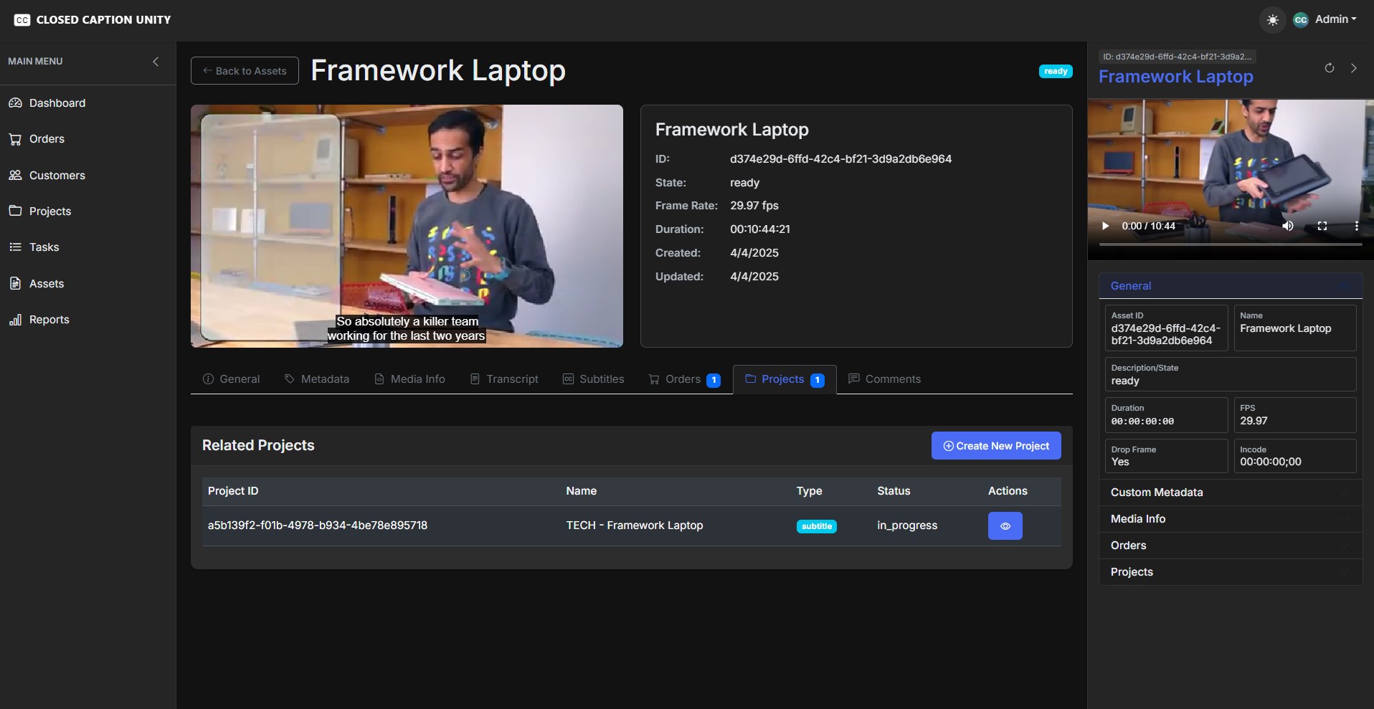Open the video player options menu
Viewport: 1374px width, 709px height.
click(1356, 226)
